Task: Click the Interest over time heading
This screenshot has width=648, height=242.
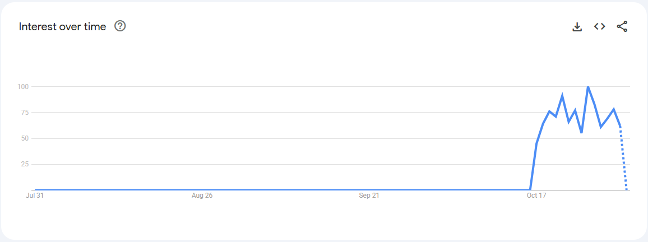Action: point(62,26)
